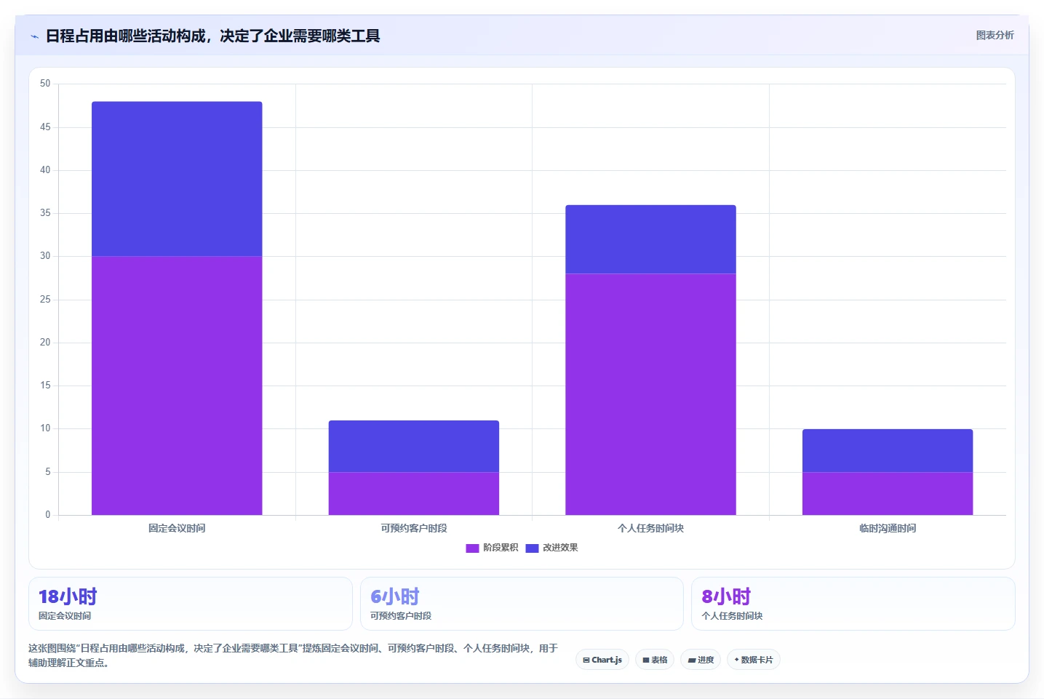Click the y-axis value 50
The width and height of the screenshot is (1044, 699).
[45, 84]
